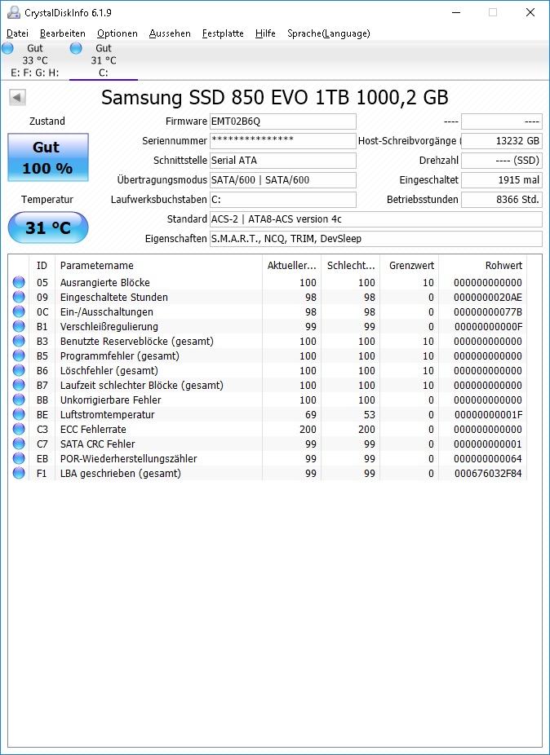Click status orb beside Benutzte Reserveblöcke
Viewport: 550px width, 755px height.
(x=19, y=342)
